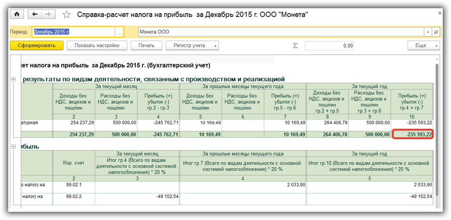Open organization form with the square icon
The height and width of the screenshot is (220, 451).
click(x=436, y=32)
